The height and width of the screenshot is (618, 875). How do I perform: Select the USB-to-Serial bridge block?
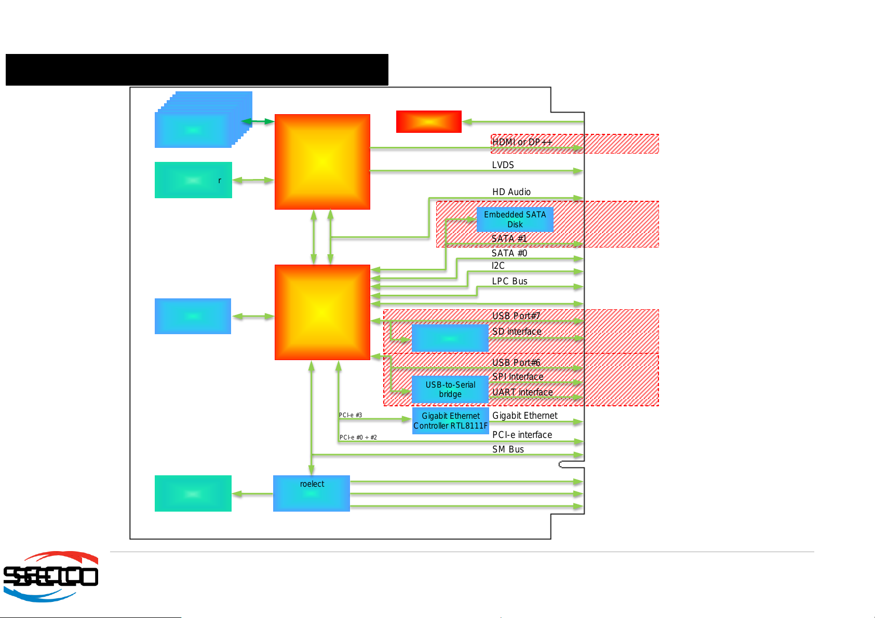point(450,389)
